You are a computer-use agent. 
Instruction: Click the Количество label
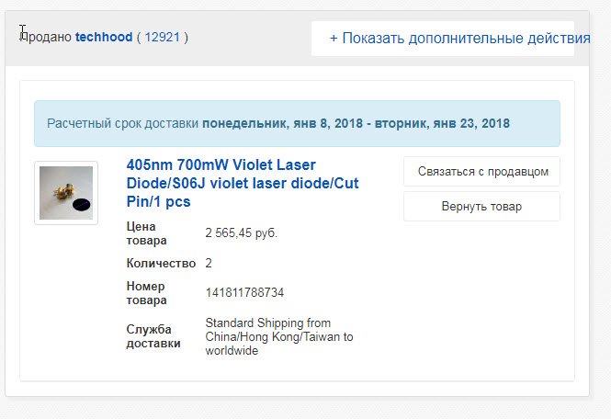(x=161, y=264)
